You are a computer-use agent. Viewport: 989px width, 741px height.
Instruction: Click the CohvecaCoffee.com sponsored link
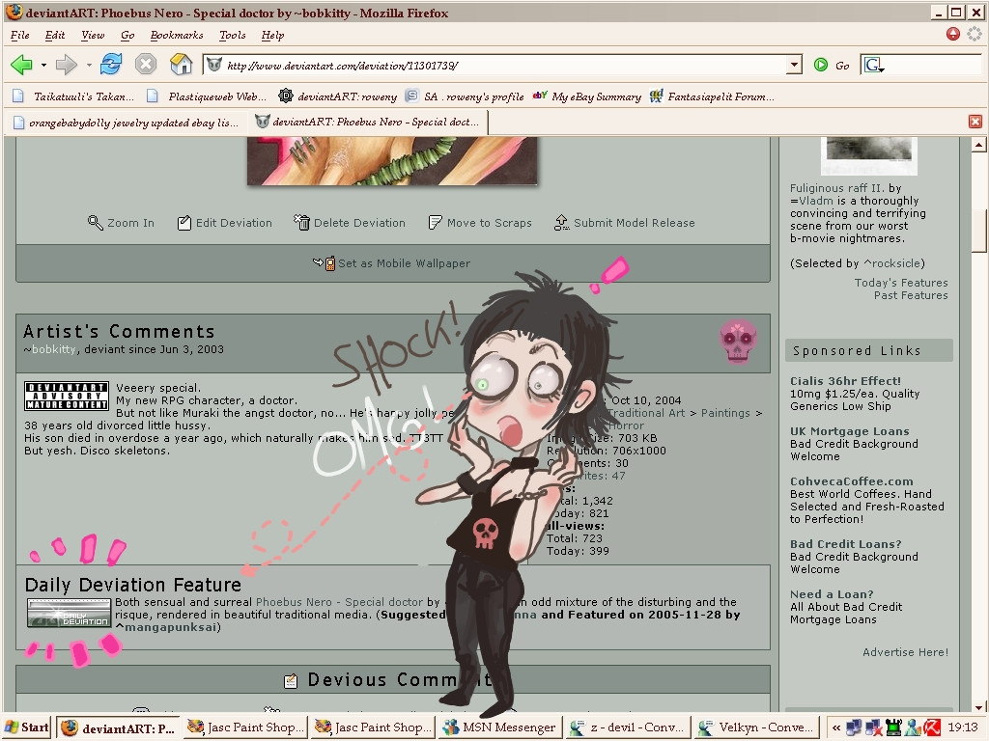point(852,481)
